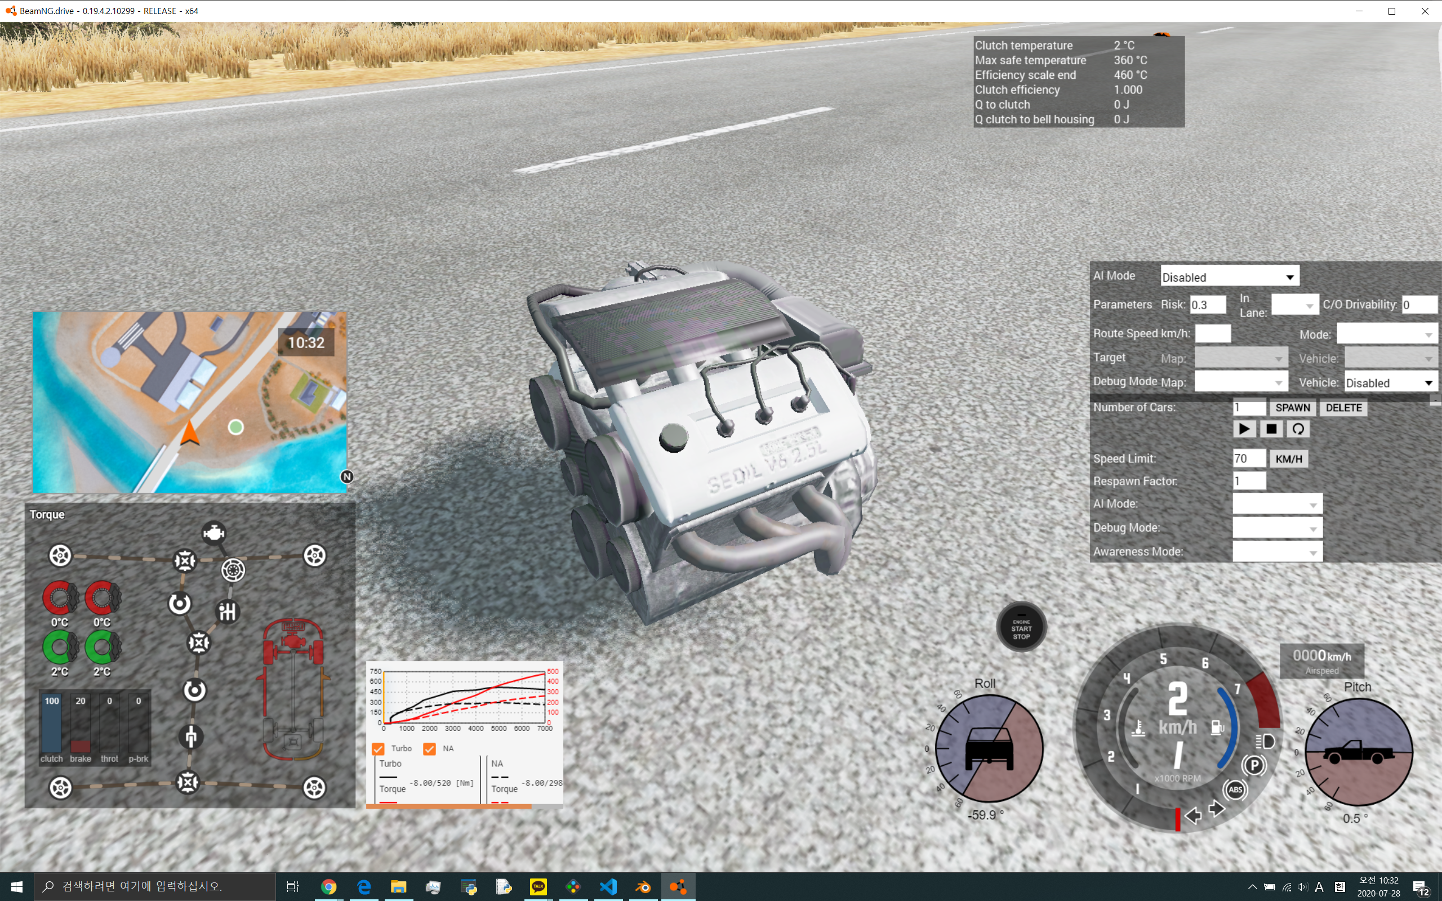Click the fuel pump icon in the tachometer

[1217, 728]
